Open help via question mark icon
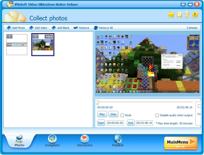The width and height of the screenshot is (204, 155). click(x=195, y=15)
